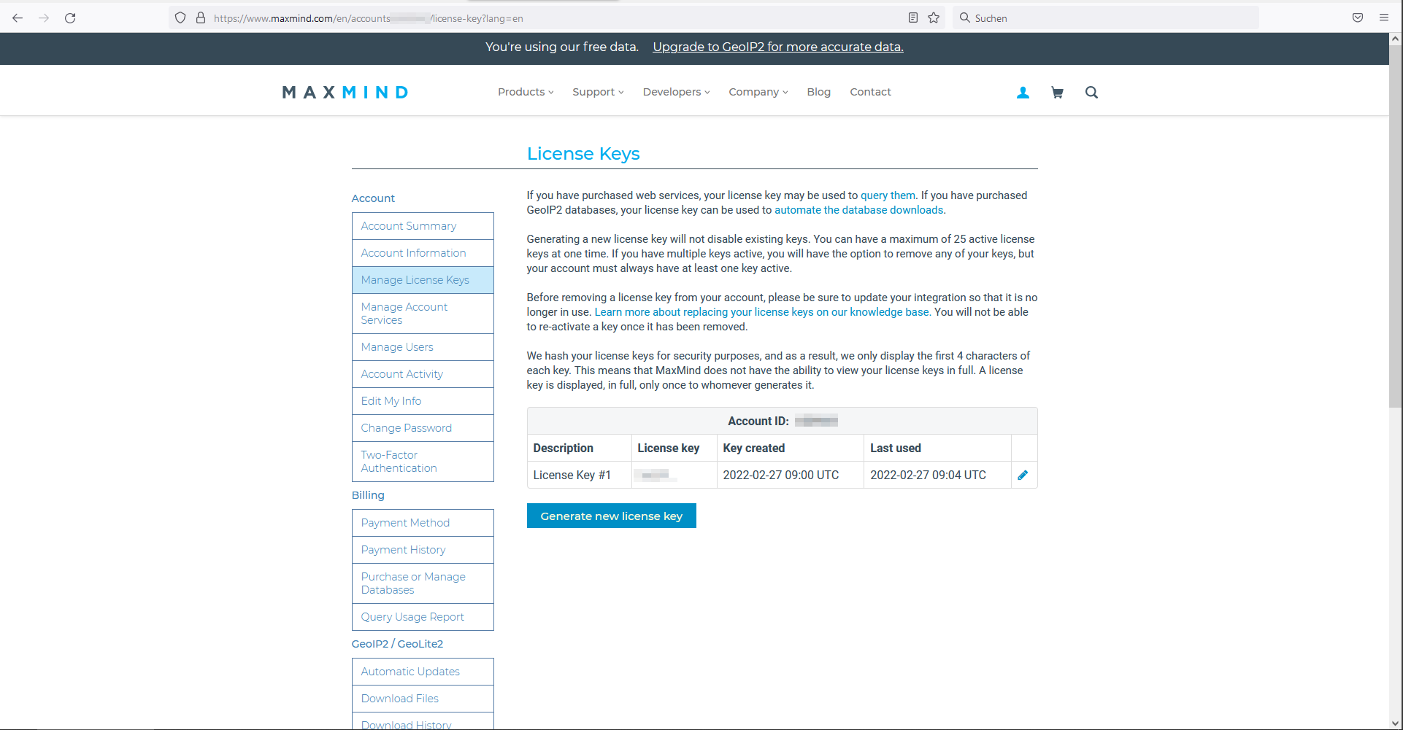Open Manage Users sidebar item
Screen dimensions: 1403x730
(423, 347)
